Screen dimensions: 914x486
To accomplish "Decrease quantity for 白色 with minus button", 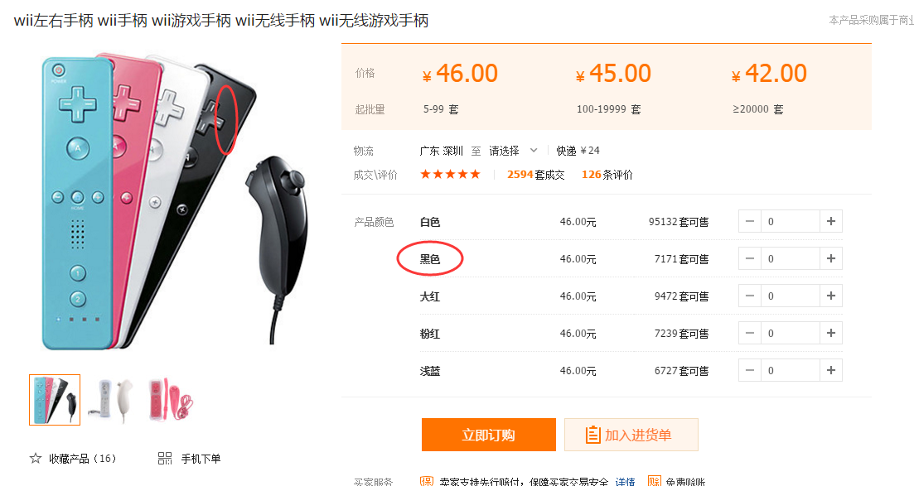I will (x=750, y=221).
